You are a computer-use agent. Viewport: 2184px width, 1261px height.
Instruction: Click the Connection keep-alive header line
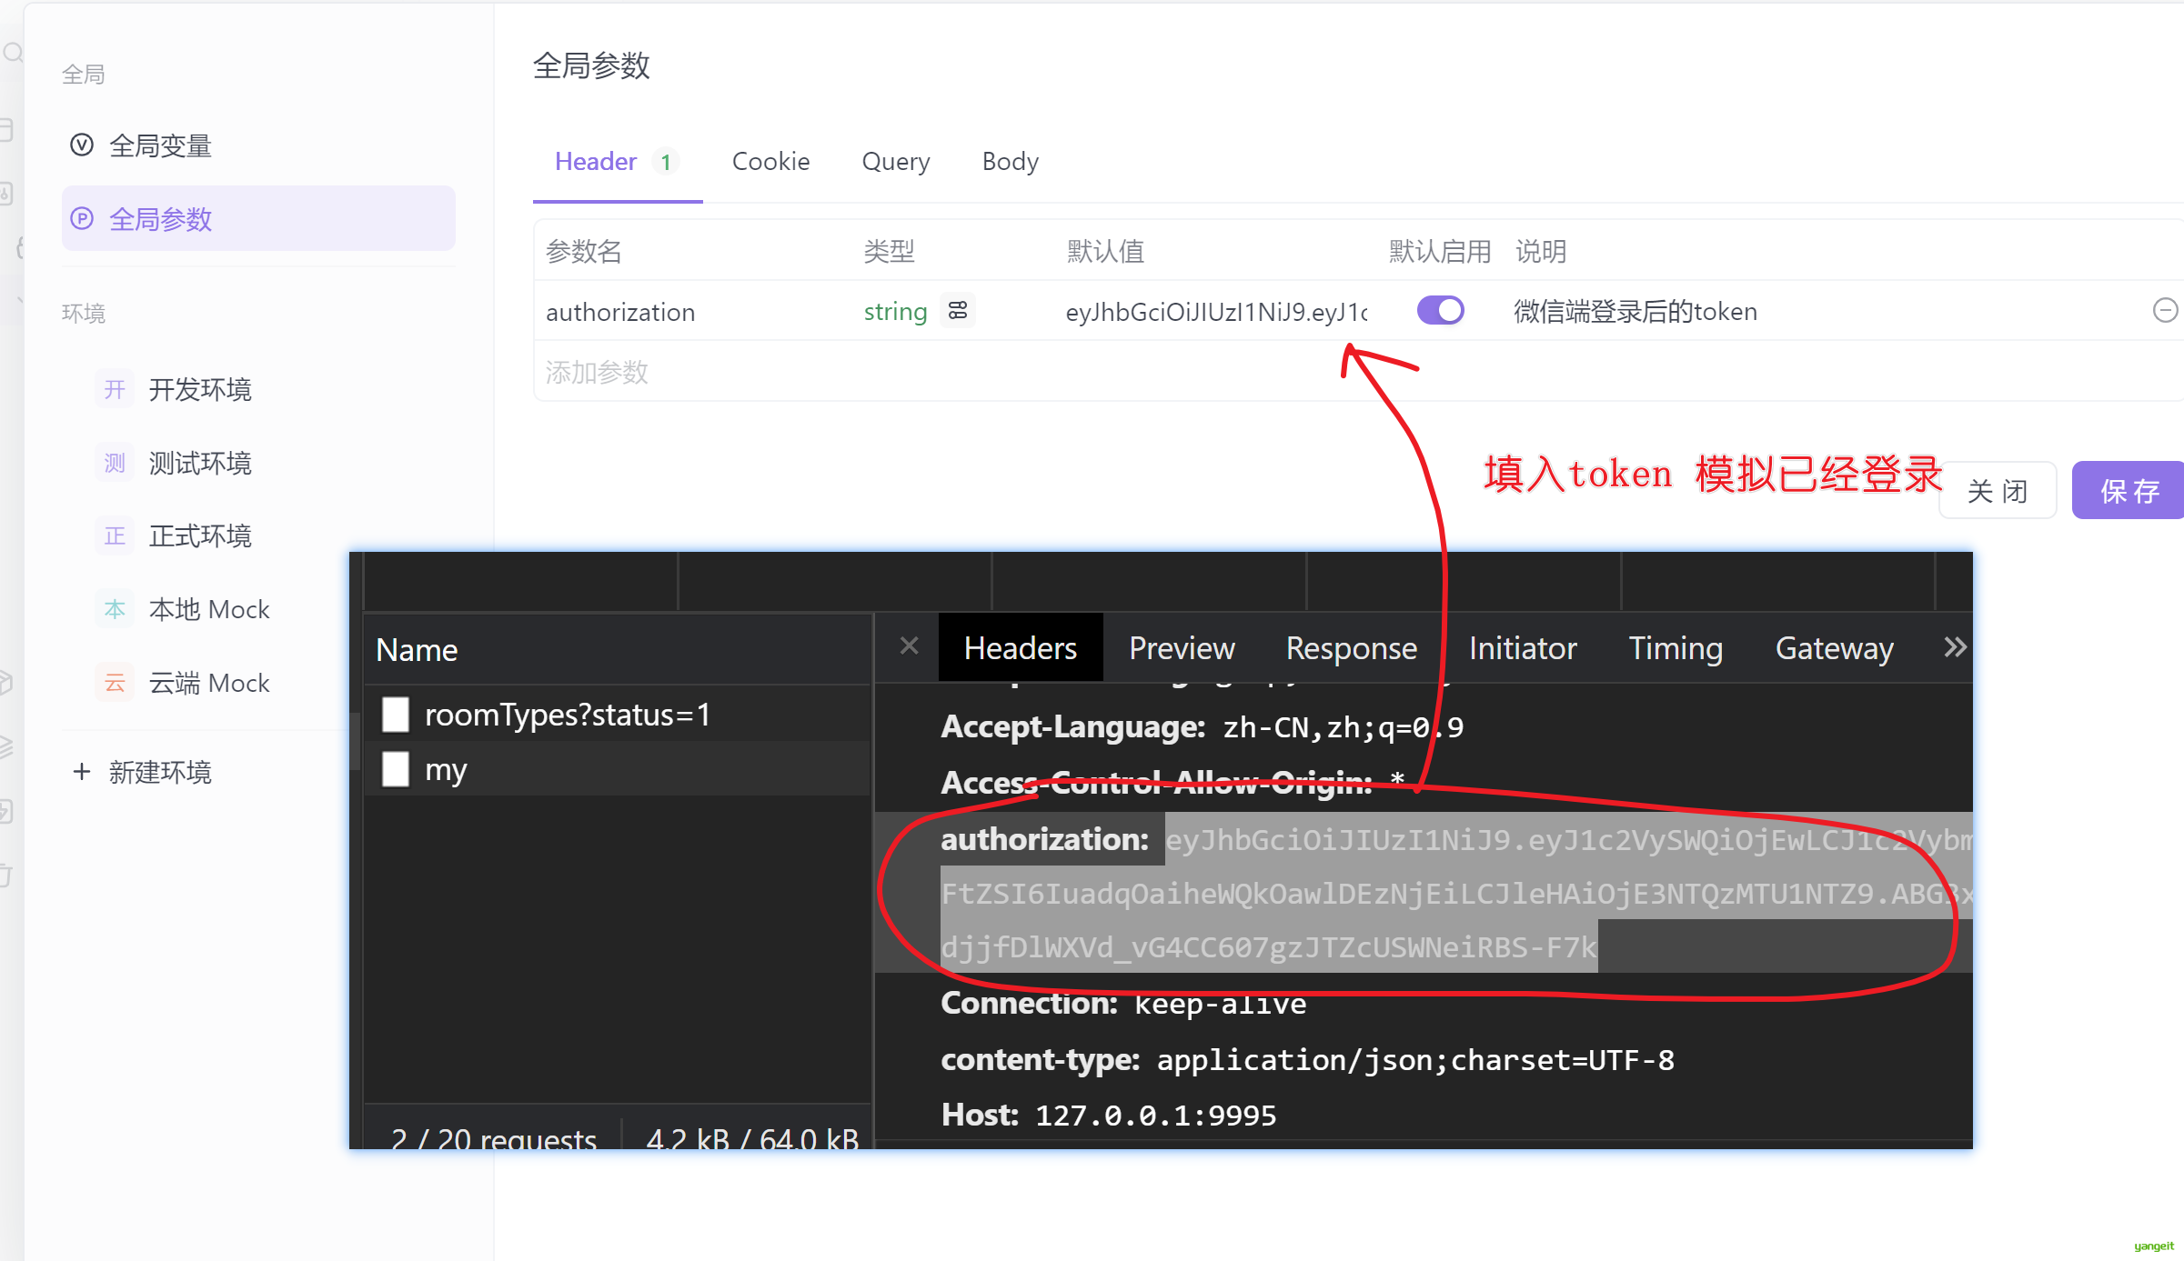[1123, 1004]
